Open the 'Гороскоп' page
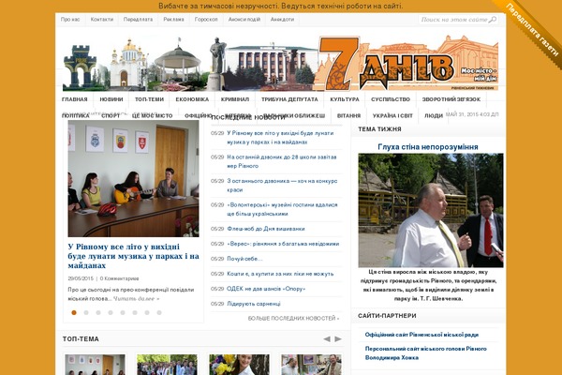 pyautogui.click(x=206, y=20)
